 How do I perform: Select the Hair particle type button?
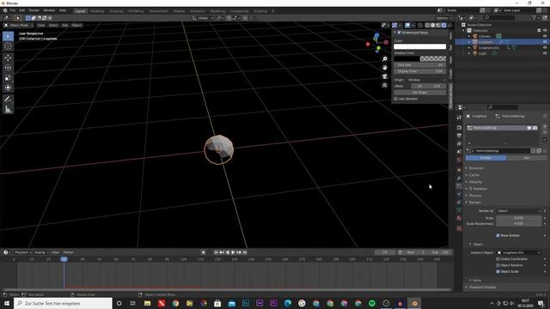point(527,158)
